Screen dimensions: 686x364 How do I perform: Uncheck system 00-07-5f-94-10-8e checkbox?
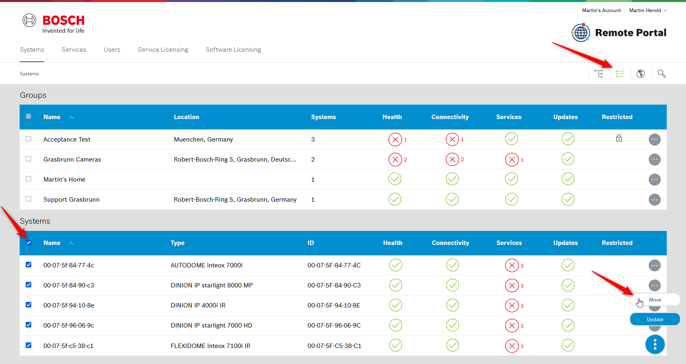[28, 305]
